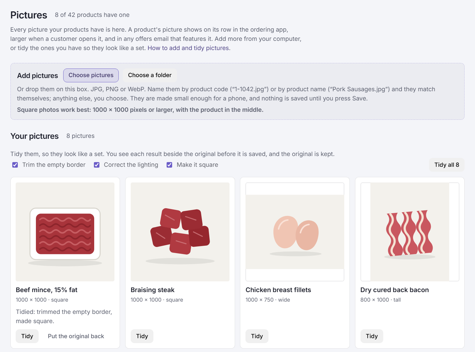Open the Chicken breast fillets picture thumbnail

coord(295,232)
